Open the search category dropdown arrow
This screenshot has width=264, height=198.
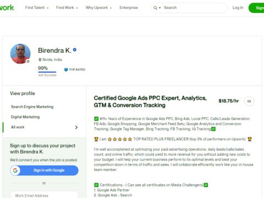coord(159,8)
